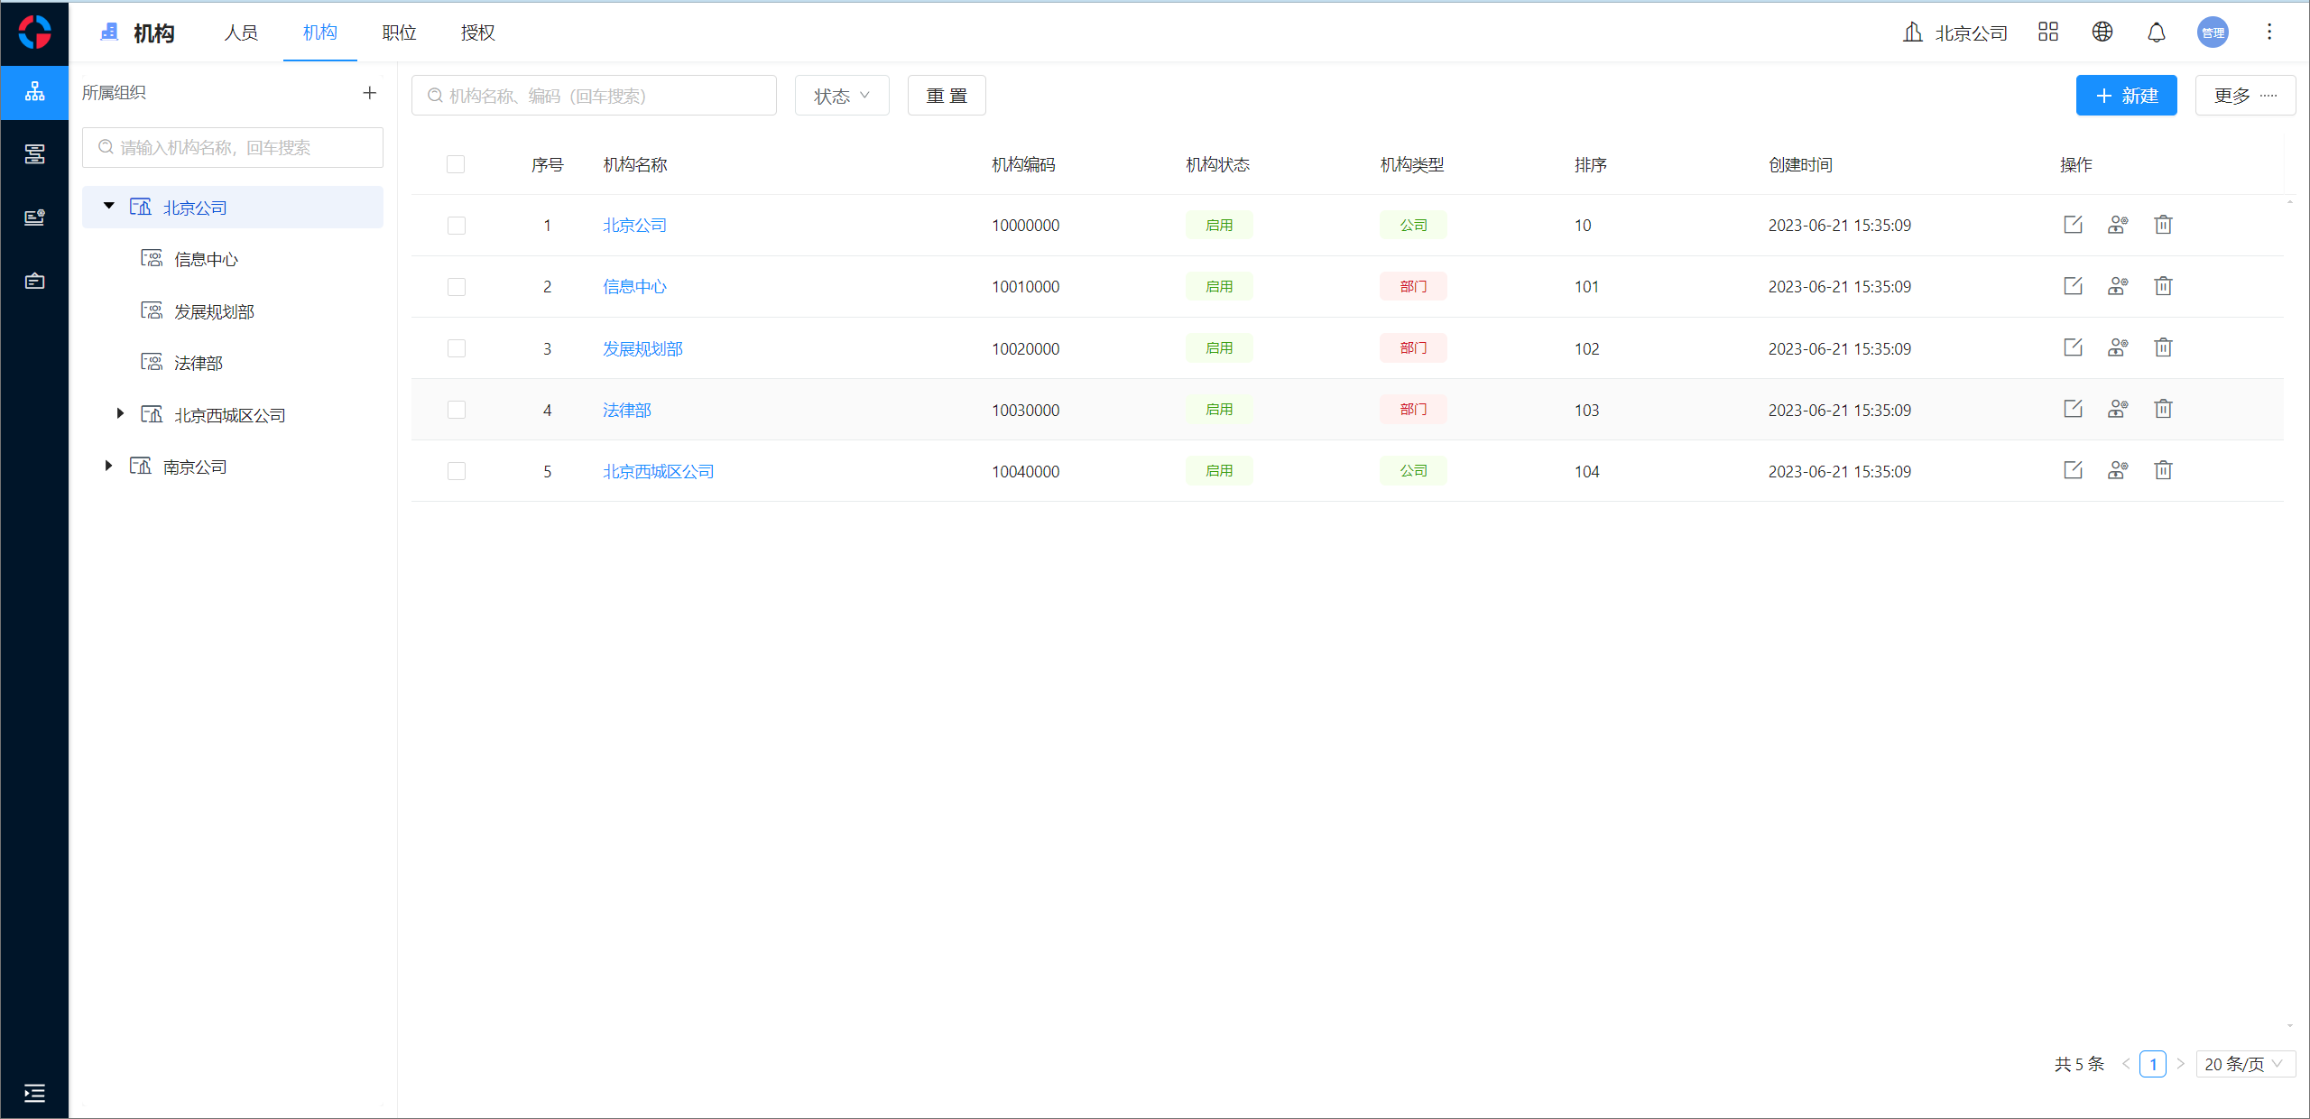Image resolution: width=2310 pixels, height=1119 pixels.
Task: Click the notification bell icon
Action: point(2156,32)
